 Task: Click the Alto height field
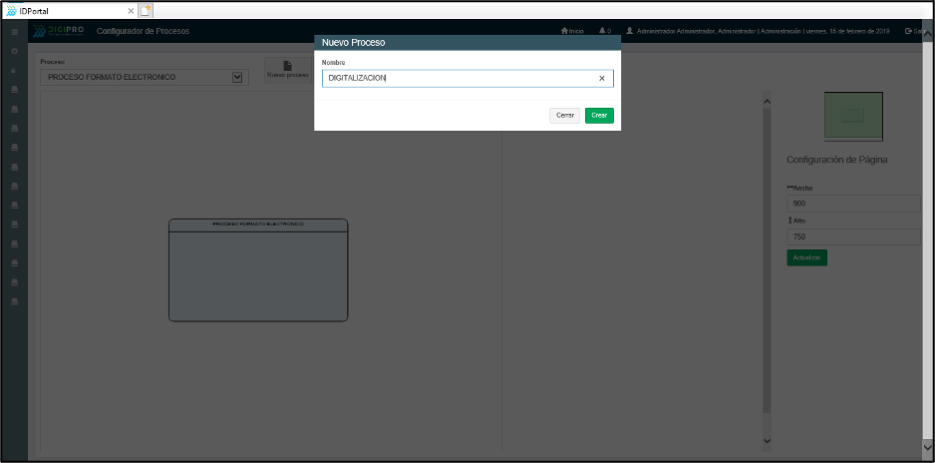coord(853,236)
